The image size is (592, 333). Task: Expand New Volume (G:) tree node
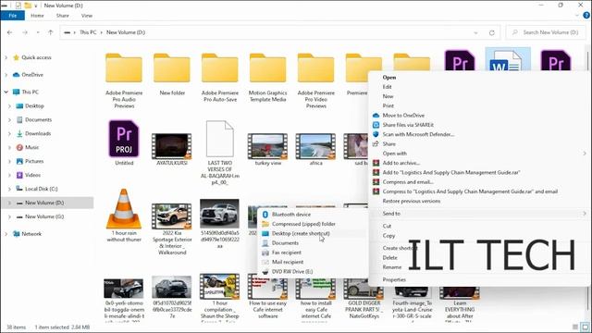coord(10,216)
